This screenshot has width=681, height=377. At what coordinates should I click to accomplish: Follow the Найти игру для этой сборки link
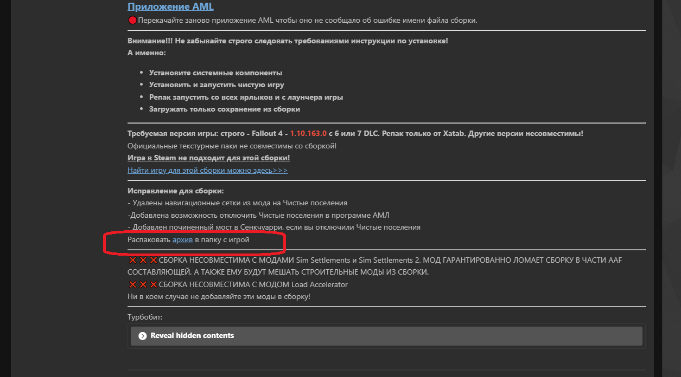(x=207, y=170)
